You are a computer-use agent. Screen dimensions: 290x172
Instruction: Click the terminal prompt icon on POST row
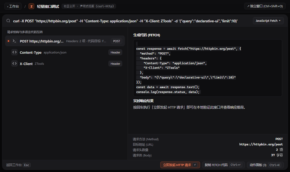(14, 41)
